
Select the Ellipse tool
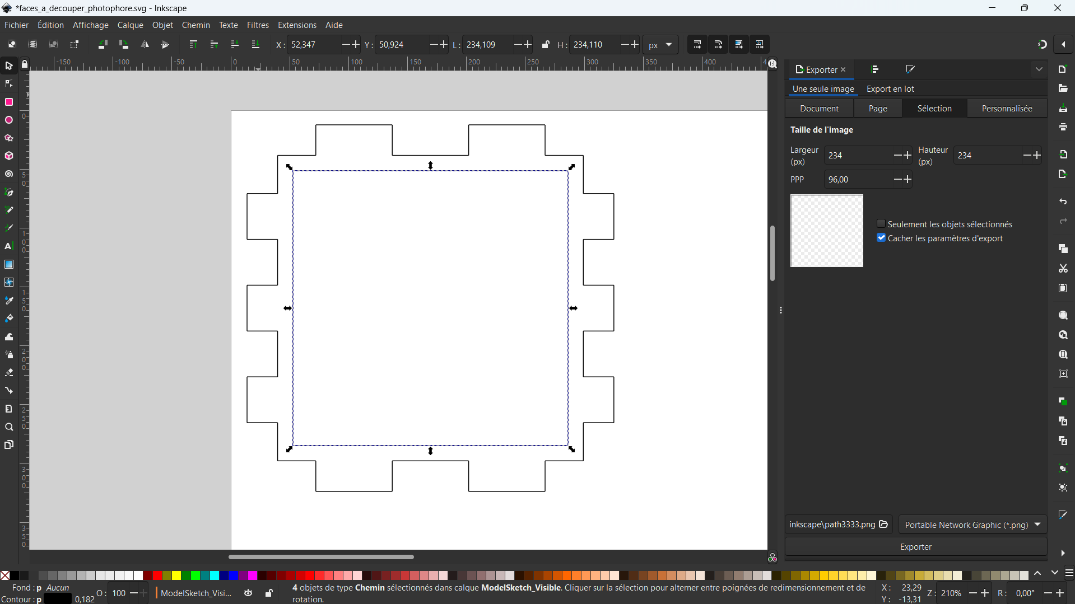pyautogui.click(x=9, y=120)
